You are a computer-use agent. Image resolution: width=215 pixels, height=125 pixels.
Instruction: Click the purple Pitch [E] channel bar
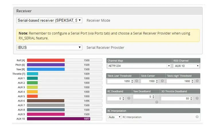(46, 65)
